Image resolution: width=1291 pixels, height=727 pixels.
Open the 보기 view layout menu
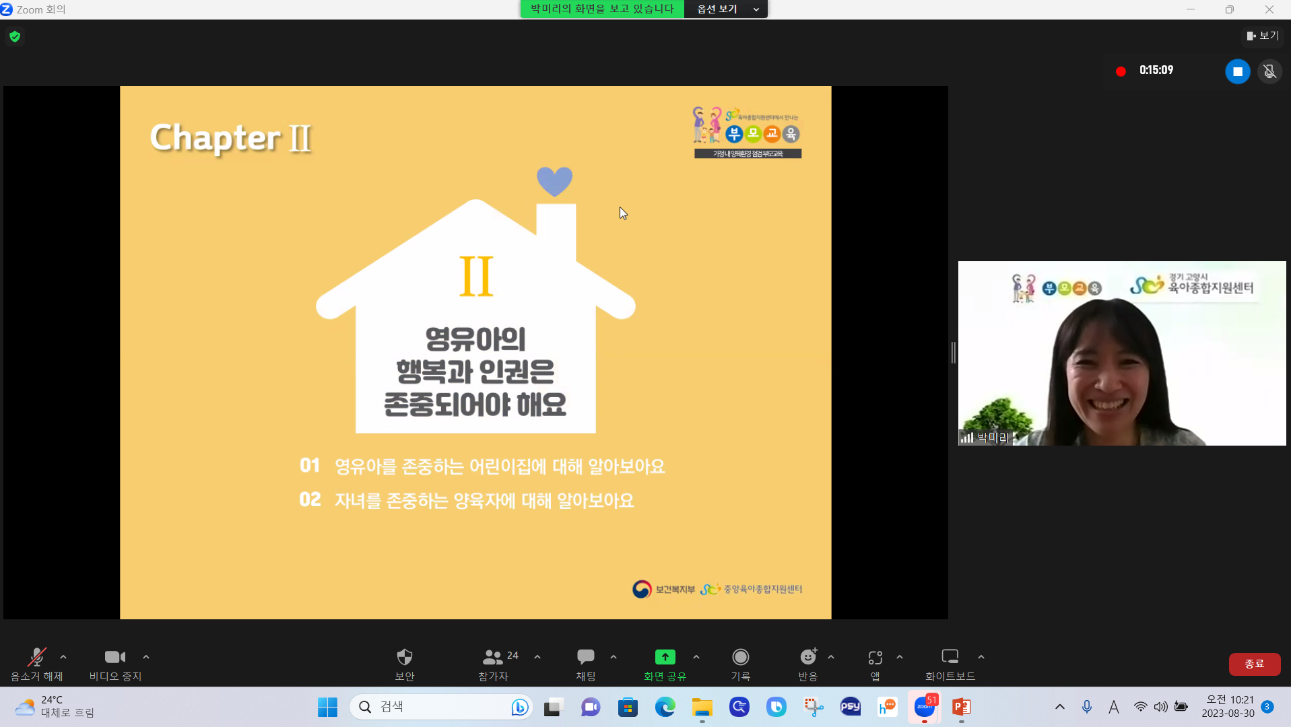click(x=1262, y=36)
